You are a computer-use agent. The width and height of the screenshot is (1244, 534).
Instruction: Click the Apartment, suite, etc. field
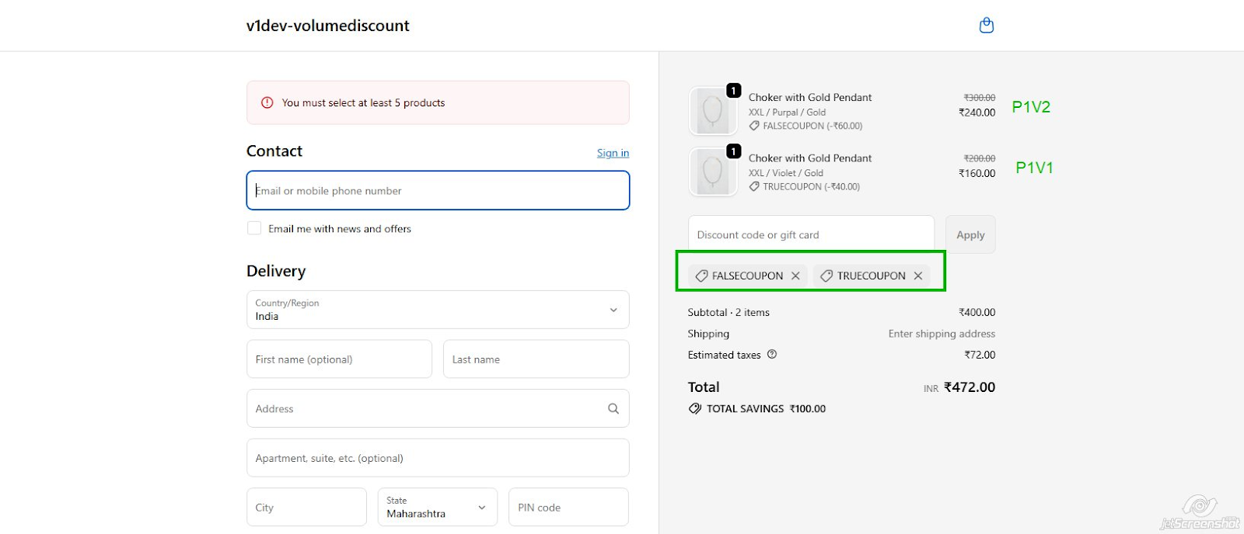click(x=438, y=459)
